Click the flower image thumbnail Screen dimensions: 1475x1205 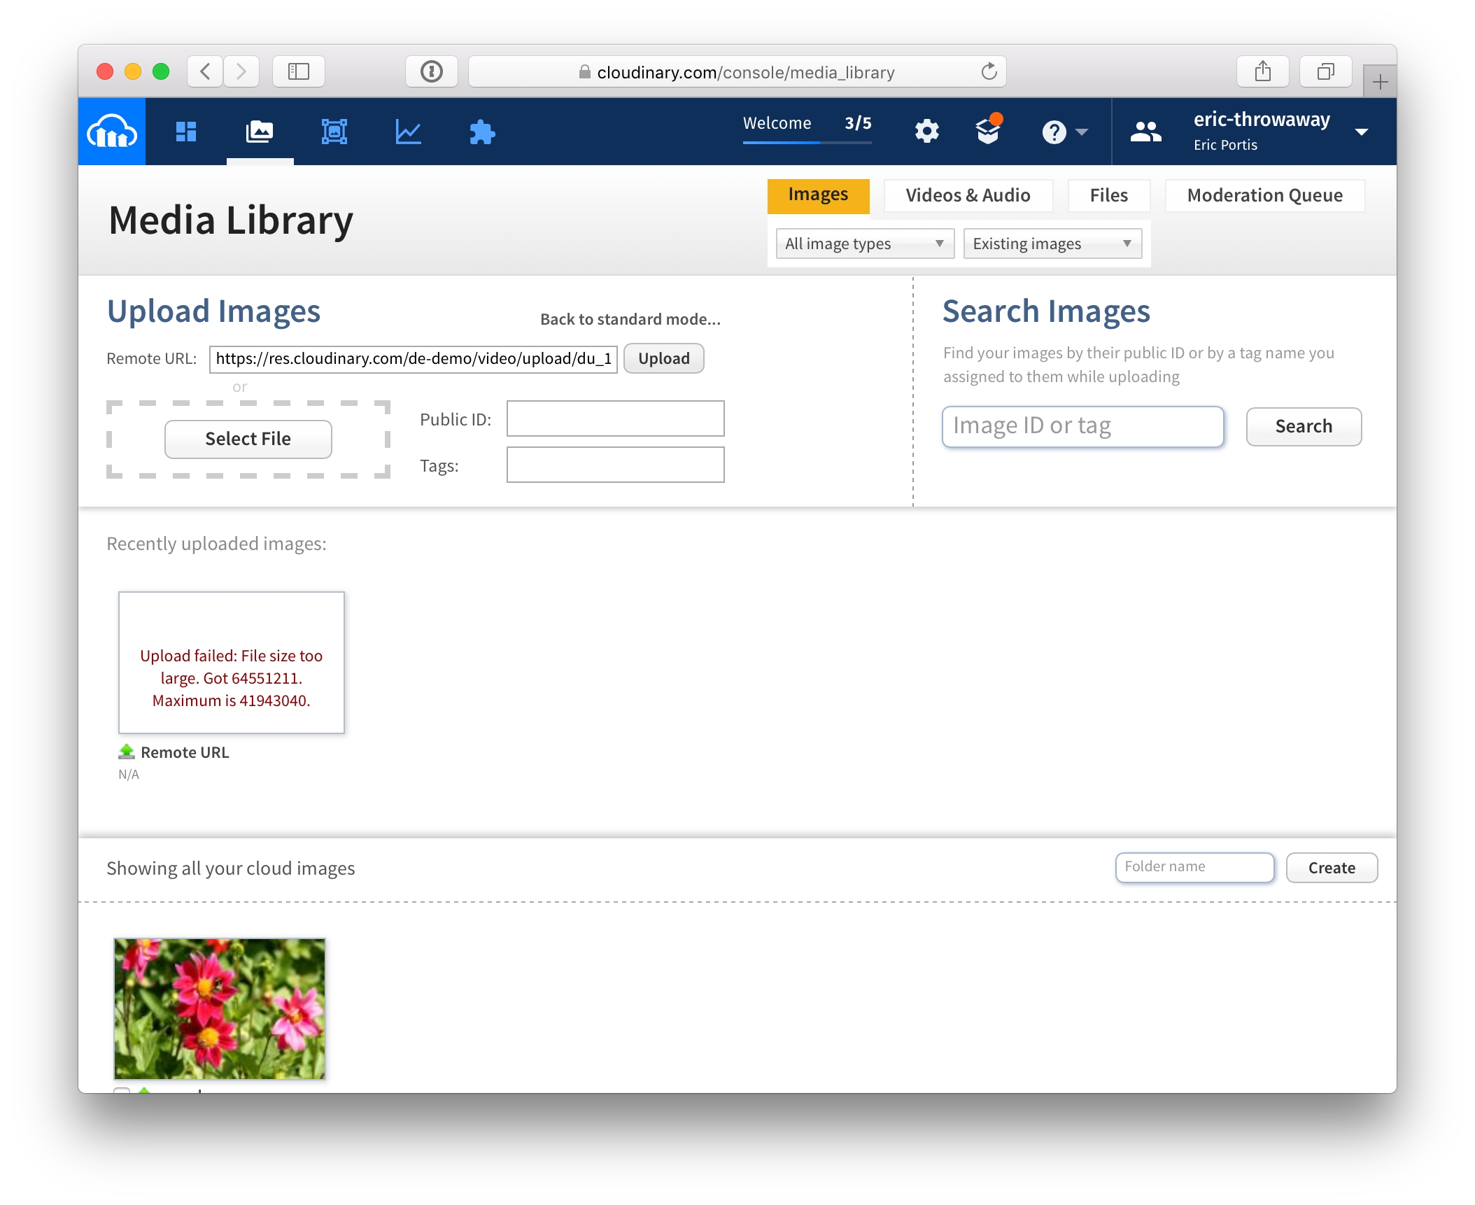coord(220,1008)
